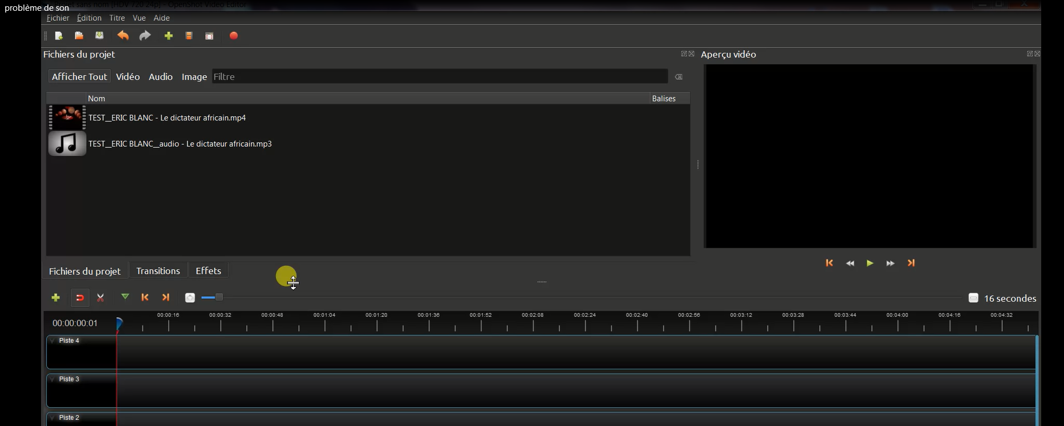The width and height of the screenshot is (1064, 426).
Task: Rewind the video preview
Action: point(850,263)
